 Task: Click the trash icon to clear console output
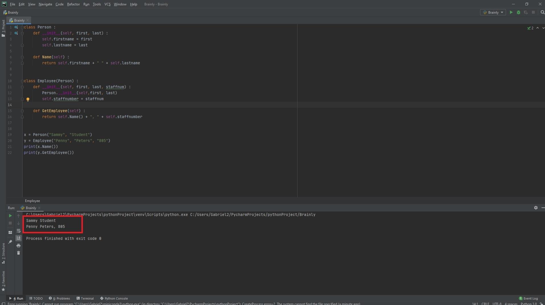click(19, 253)
